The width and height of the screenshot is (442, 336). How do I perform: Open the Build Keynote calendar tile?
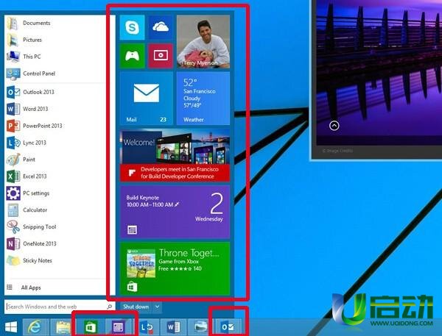point(175,212)
